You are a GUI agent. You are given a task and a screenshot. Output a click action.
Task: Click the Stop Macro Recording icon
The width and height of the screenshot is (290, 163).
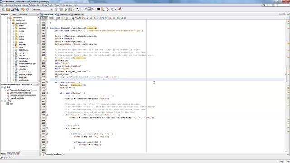pos(114,18)
